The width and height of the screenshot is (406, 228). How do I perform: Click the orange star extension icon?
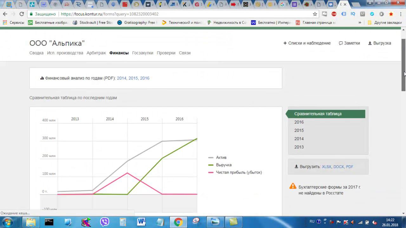tap(391, 14)
